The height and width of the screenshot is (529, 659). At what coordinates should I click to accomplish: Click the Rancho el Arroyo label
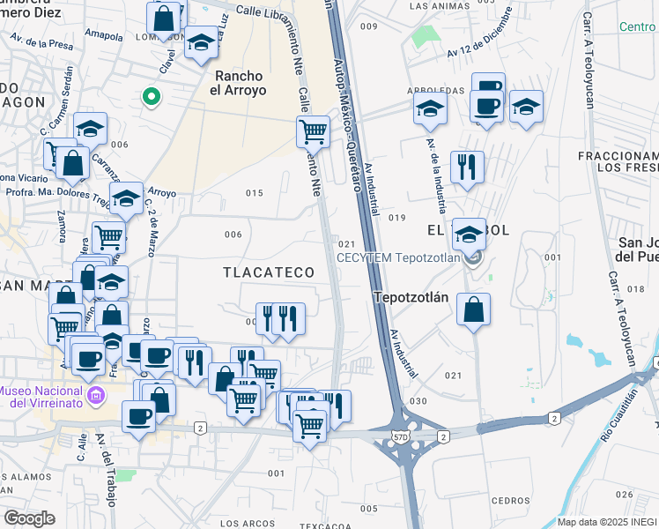click(238, 83)
